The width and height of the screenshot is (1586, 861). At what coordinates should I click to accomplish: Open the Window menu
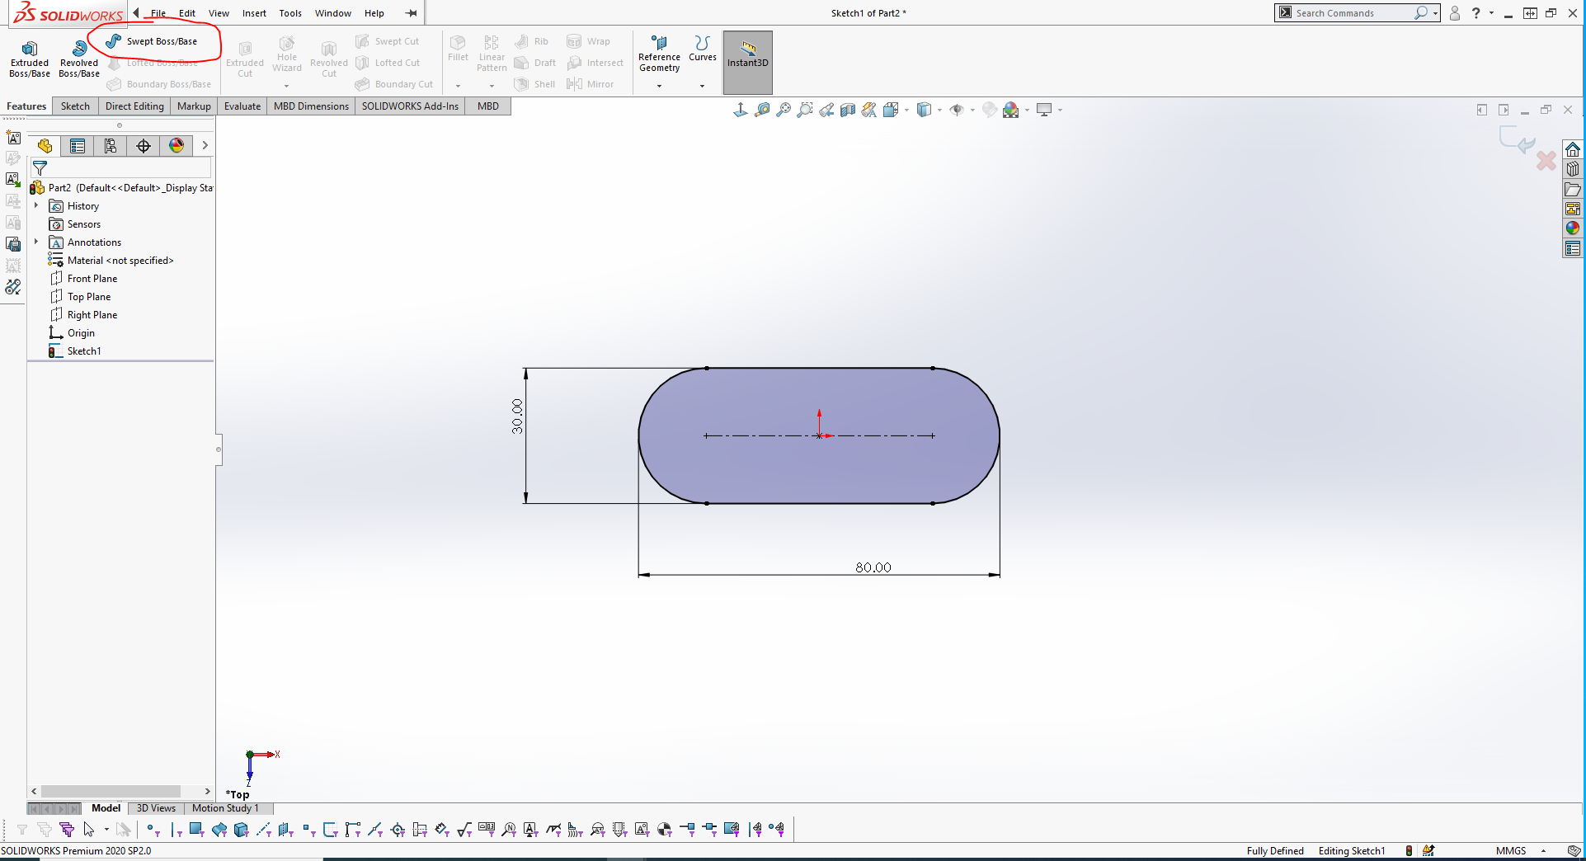333,13
